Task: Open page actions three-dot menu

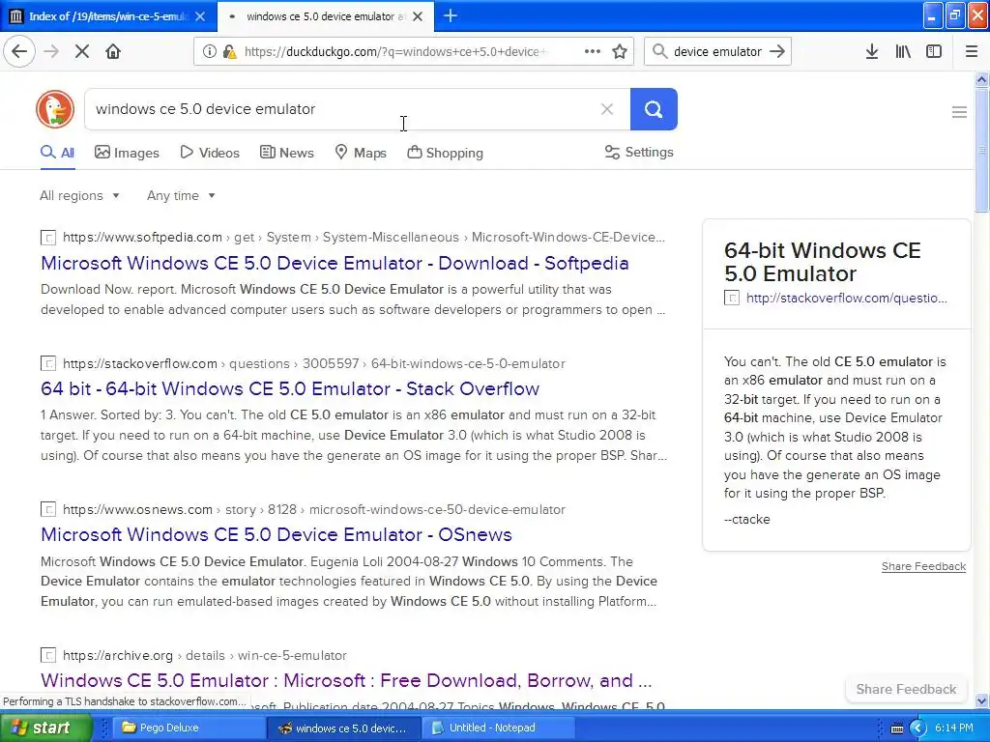Action: coord(593,51)
